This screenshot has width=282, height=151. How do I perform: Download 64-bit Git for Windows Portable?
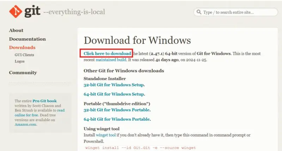click(117, 119)
